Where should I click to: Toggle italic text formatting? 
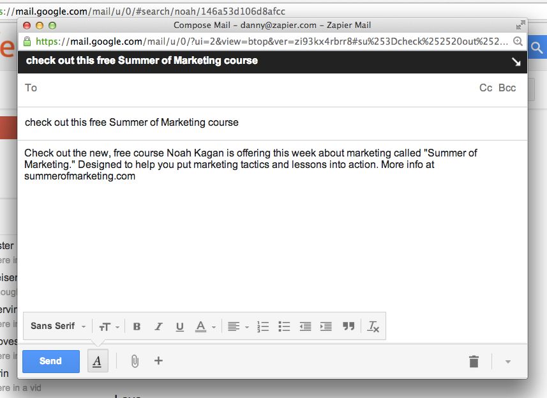[x=158, y=326]
